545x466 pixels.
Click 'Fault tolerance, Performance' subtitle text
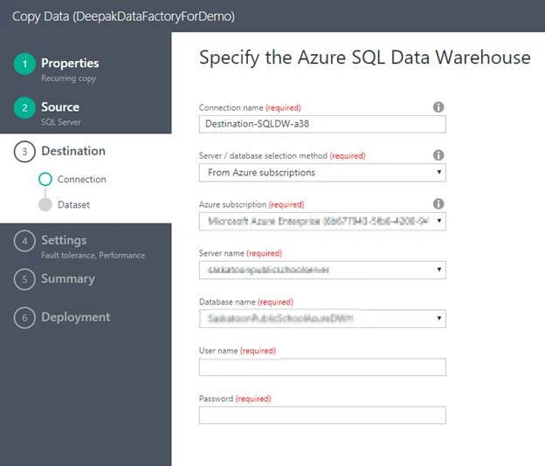pos(93,255)
